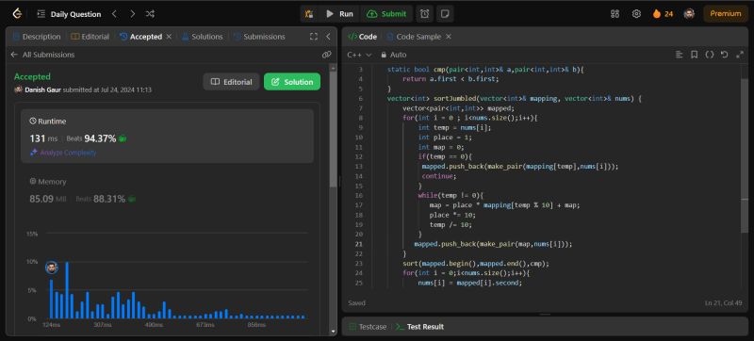
Task: Reset code to default icon
Action: pyautogui.click(x=724, y=55)
